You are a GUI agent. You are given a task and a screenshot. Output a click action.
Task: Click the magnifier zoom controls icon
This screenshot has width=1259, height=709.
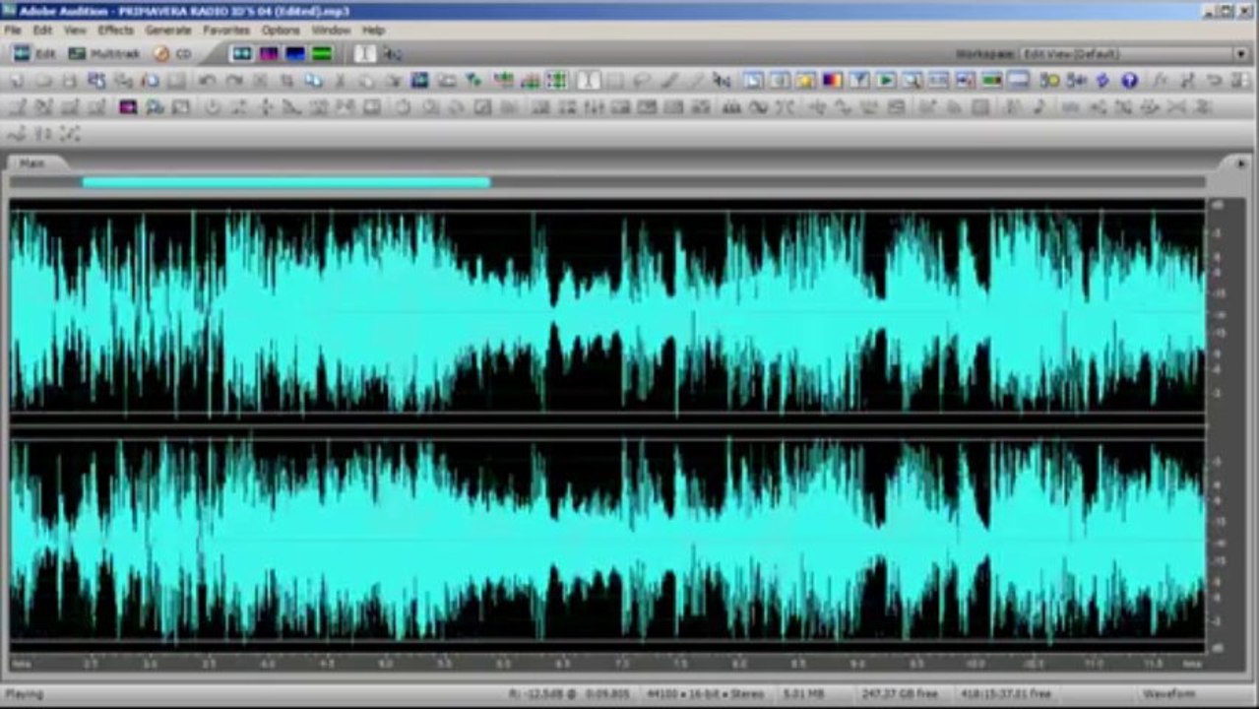point(912,81)
